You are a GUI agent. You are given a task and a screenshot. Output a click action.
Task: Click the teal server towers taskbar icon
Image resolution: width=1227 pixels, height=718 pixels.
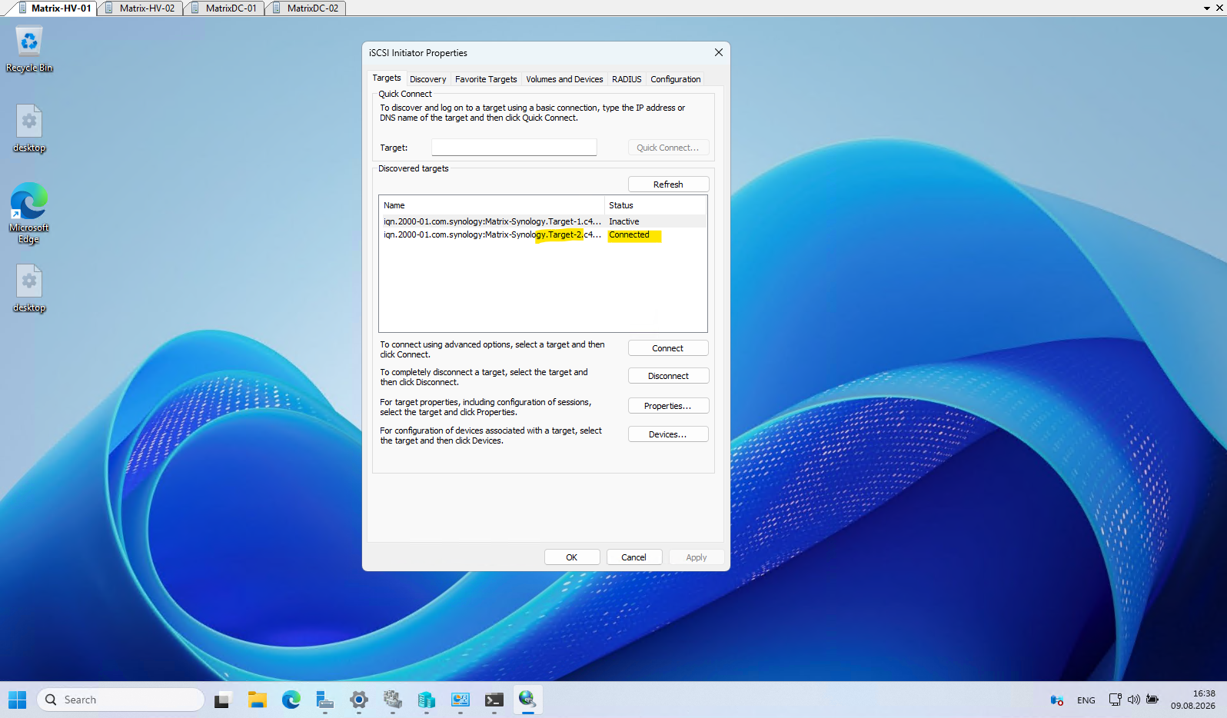[x=426, y=700]
